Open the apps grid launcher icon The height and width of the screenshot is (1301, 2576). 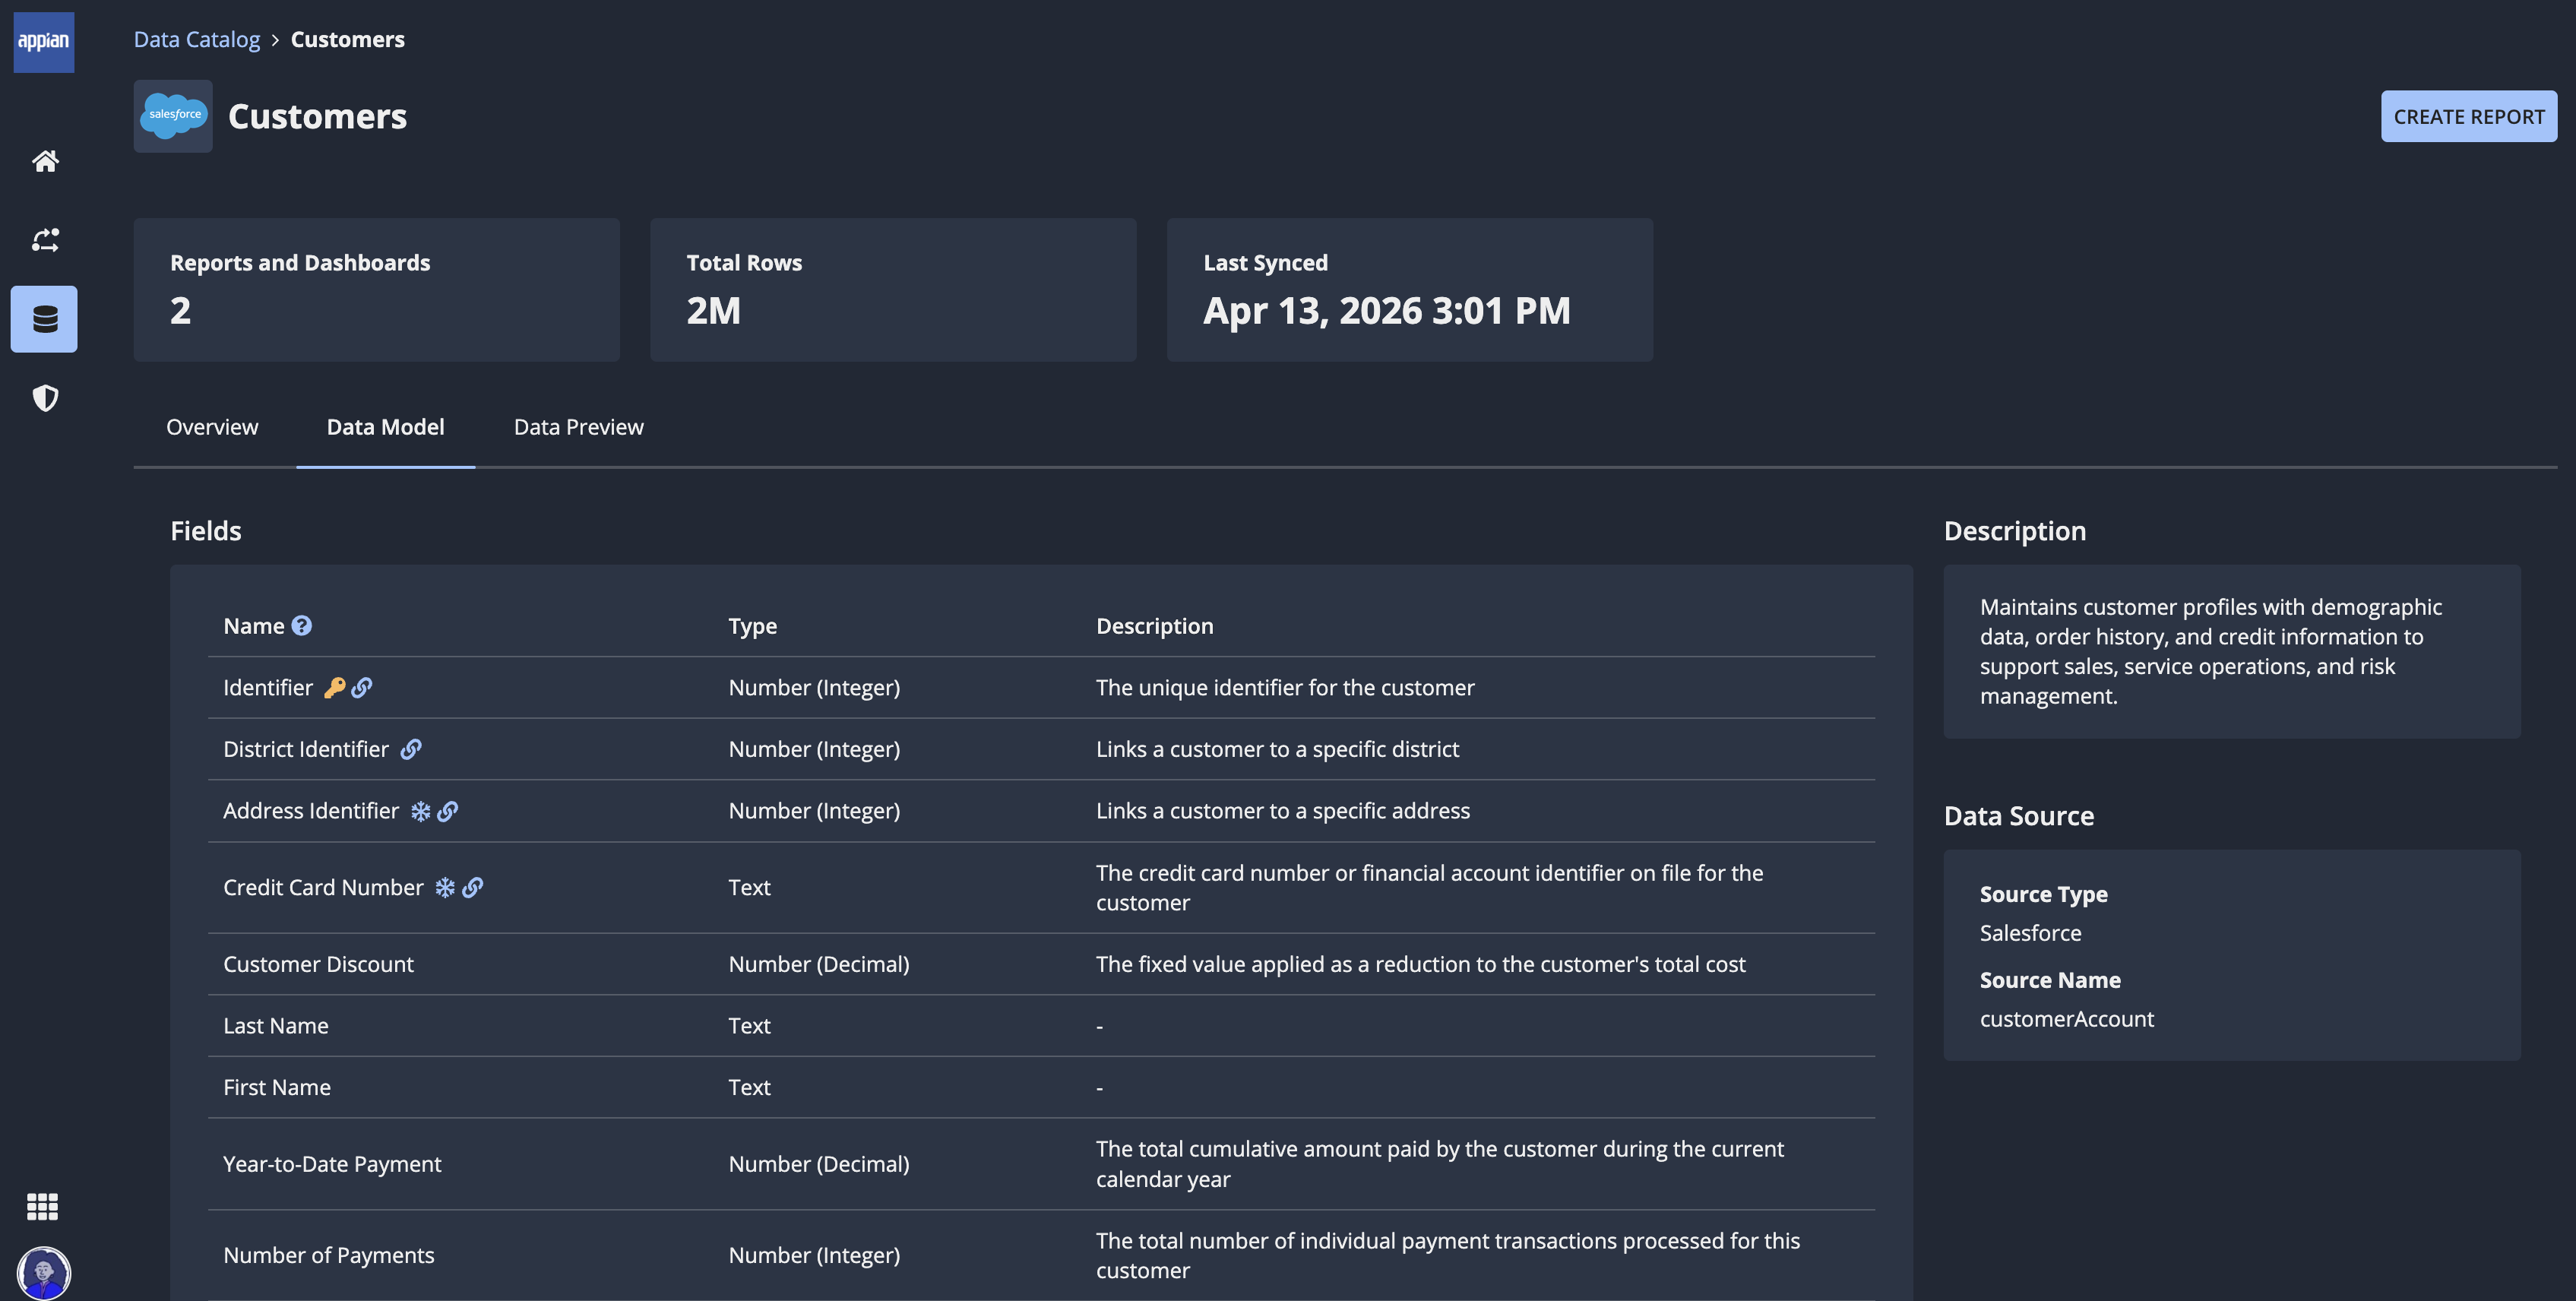tap(42, 1206)
